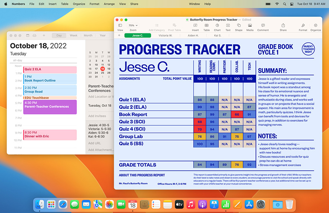The height and width of the screenshot is (213, 329).
Task: Open the Zoom 75% dropdown
Action: tap(133, 26)
